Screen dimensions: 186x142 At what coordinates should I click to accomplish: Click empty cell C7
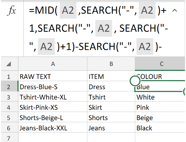click(x=160, y=137)
